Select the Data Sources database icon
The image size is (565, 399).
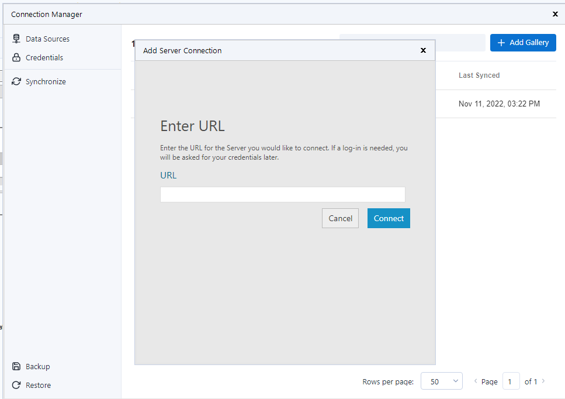(x=16, y=38)
